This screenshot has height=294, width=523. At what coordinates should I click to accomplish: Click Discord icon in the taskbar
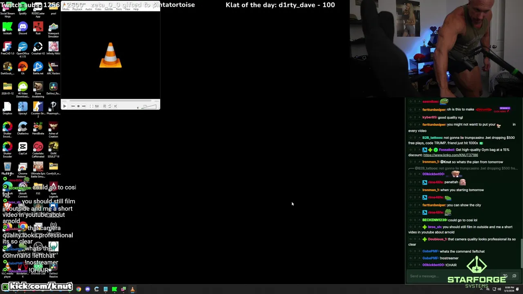(87, 289)
